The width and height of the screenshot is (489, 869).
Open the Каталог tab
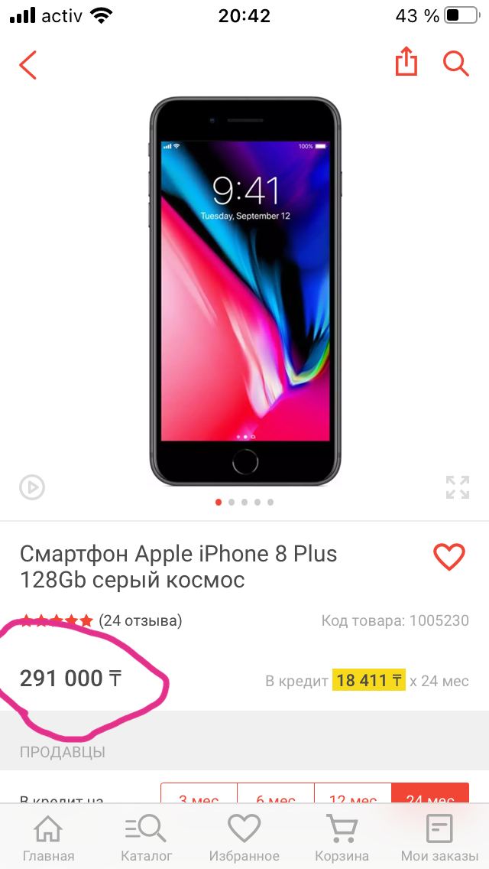point(146,838)
